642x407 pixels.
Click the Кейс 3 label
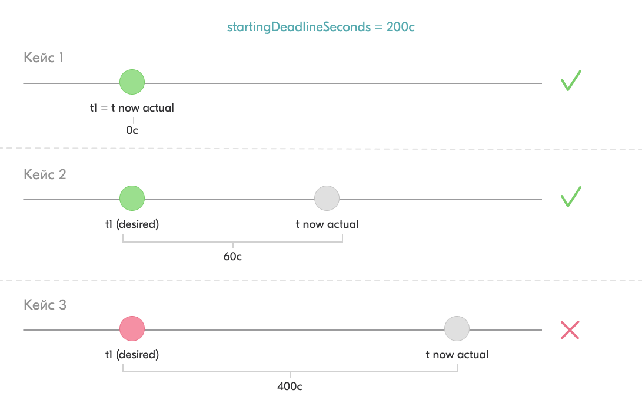[x=45, y=305]
